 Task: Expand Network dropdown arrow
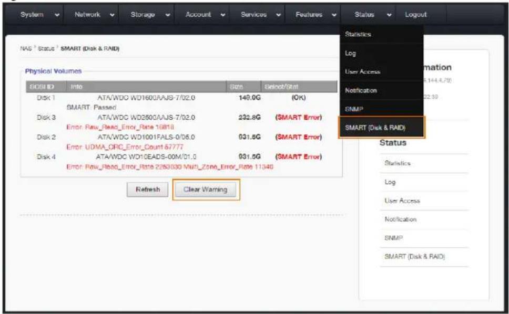pos(112,15)
